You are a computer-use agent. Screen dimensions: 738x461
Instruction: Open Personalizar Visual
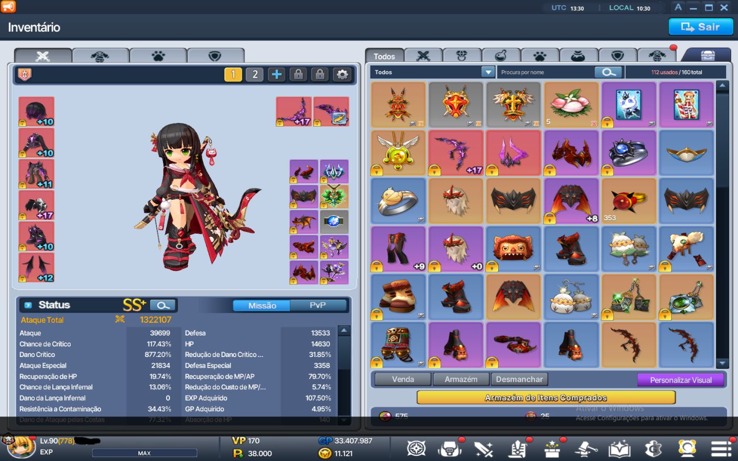click(681, 380)
